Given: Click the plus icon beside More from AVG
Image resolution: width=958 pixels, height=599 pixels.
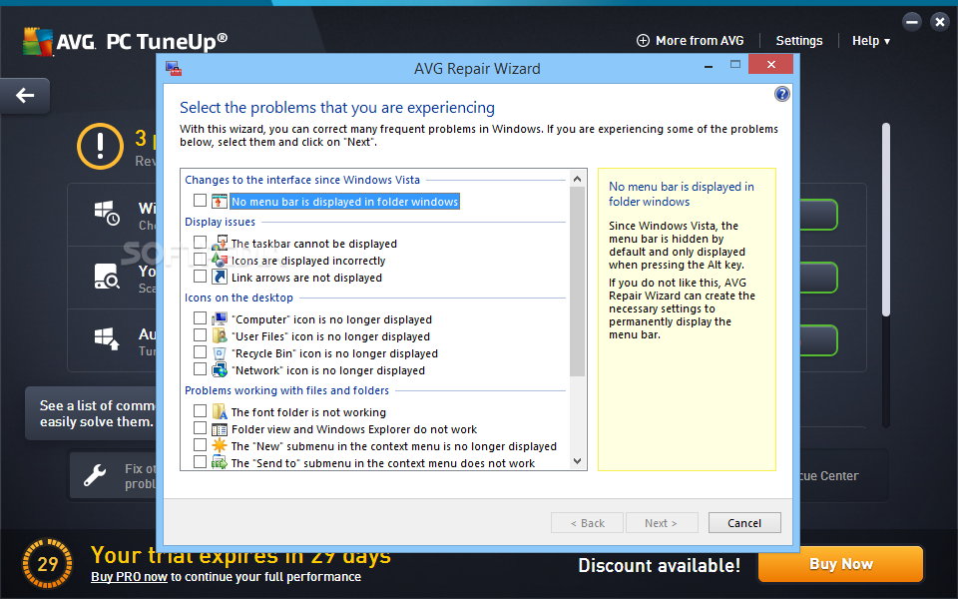Looking at the screenshot, I should tap(643, 41).
